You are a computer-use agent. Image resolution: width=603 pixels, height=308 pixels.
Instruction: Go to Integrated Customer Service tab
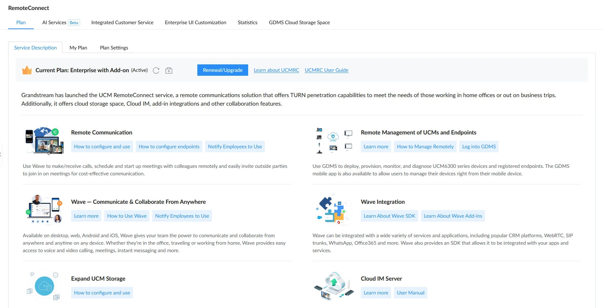[x=122, y=22]
